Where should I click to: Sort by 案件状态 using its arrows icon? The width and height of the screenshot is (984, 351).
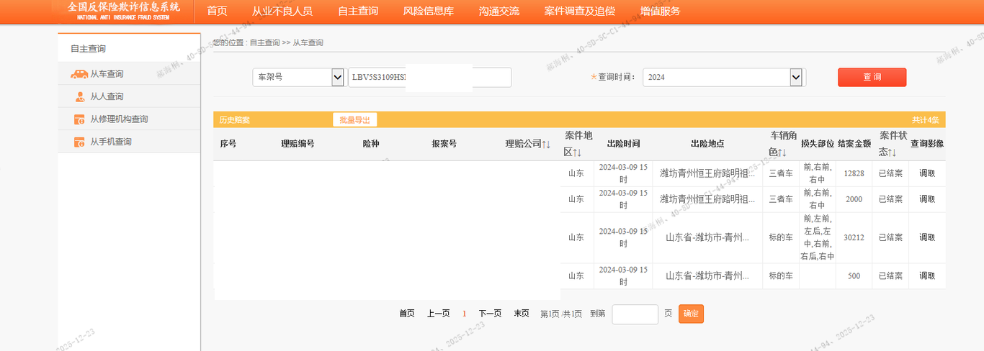(892, 152)
